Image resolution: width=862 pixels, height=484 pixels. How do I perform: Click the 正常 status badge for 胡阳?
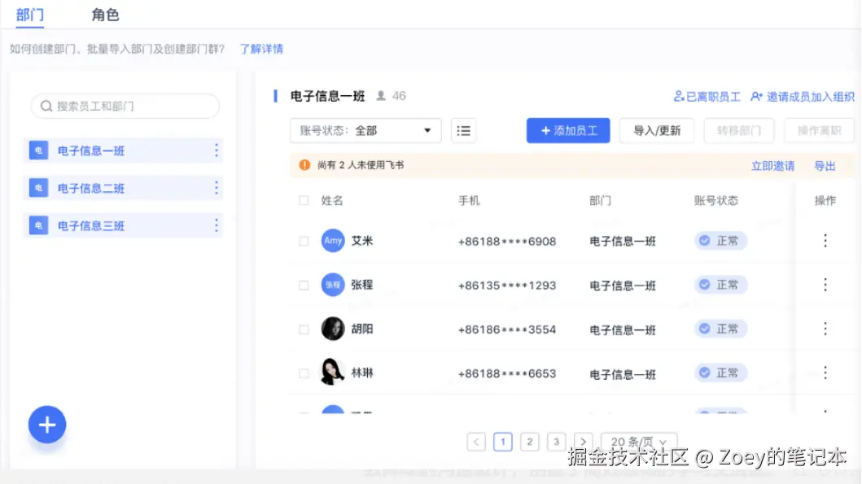pyautogui.click(x=720, y=329)
